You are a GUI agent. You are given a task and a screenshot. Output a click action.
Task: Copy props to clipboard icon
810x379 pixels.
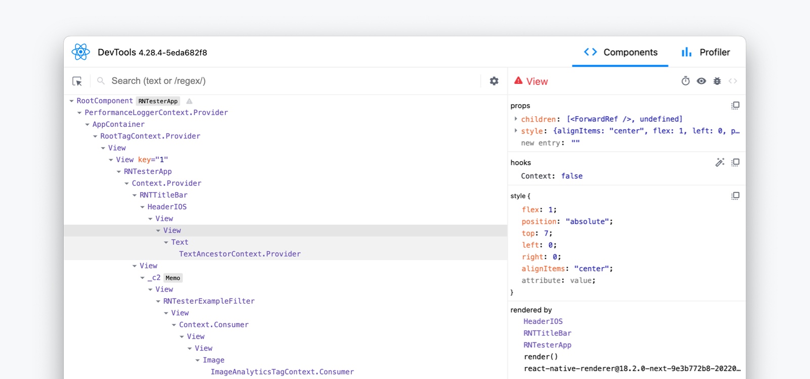point(735,105)
